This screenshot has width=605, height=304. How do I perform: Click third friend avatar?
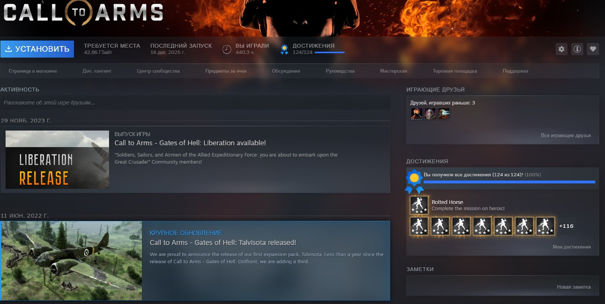444,114
